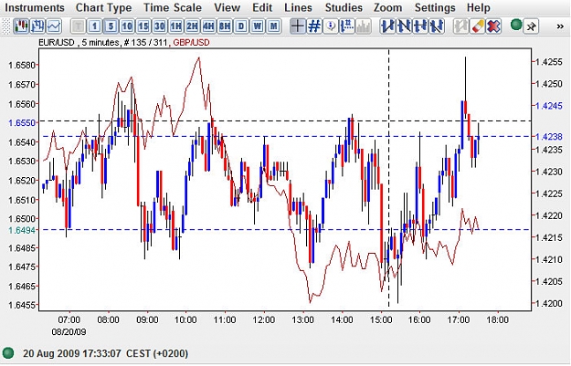Click the 1.4245 right-axis price label
The width and height of the screenshot is (571, 366).
point(549,106)
